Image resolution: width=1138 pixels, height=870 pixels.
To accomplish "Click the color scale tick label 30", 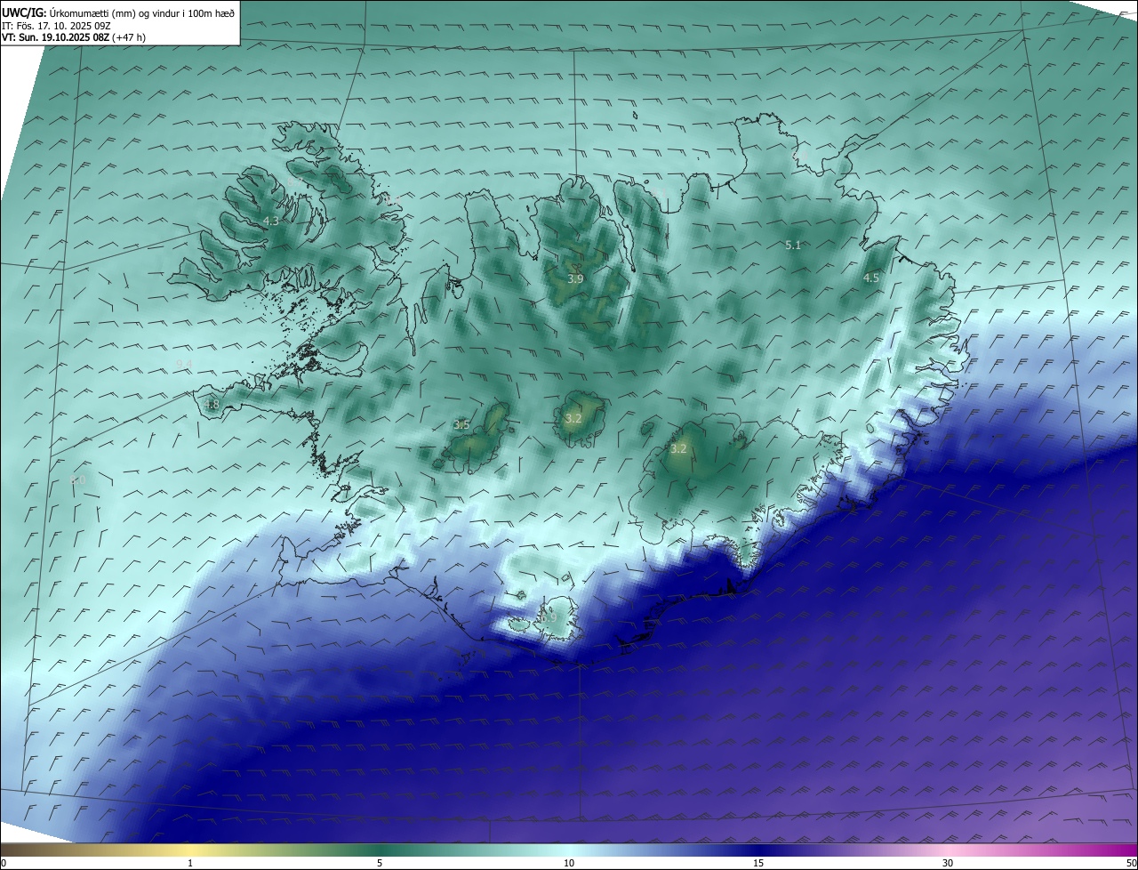I will click(x=948, y=864).
